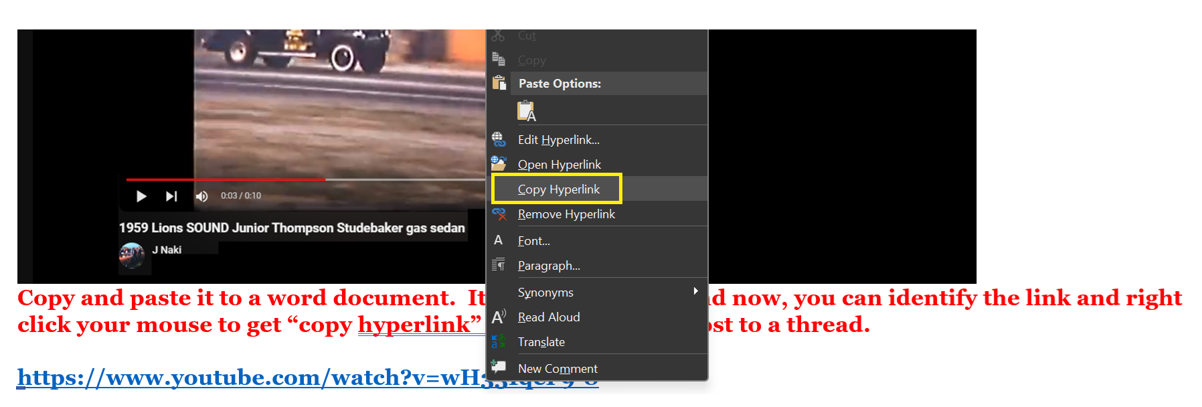Mute the video with the volume icon
1202x407 pixels.
coord(201,196)
